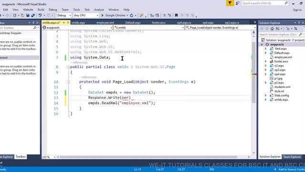Pin the Toolbox panel
This screenshot has width=305, height=172.
pos(33,23)
